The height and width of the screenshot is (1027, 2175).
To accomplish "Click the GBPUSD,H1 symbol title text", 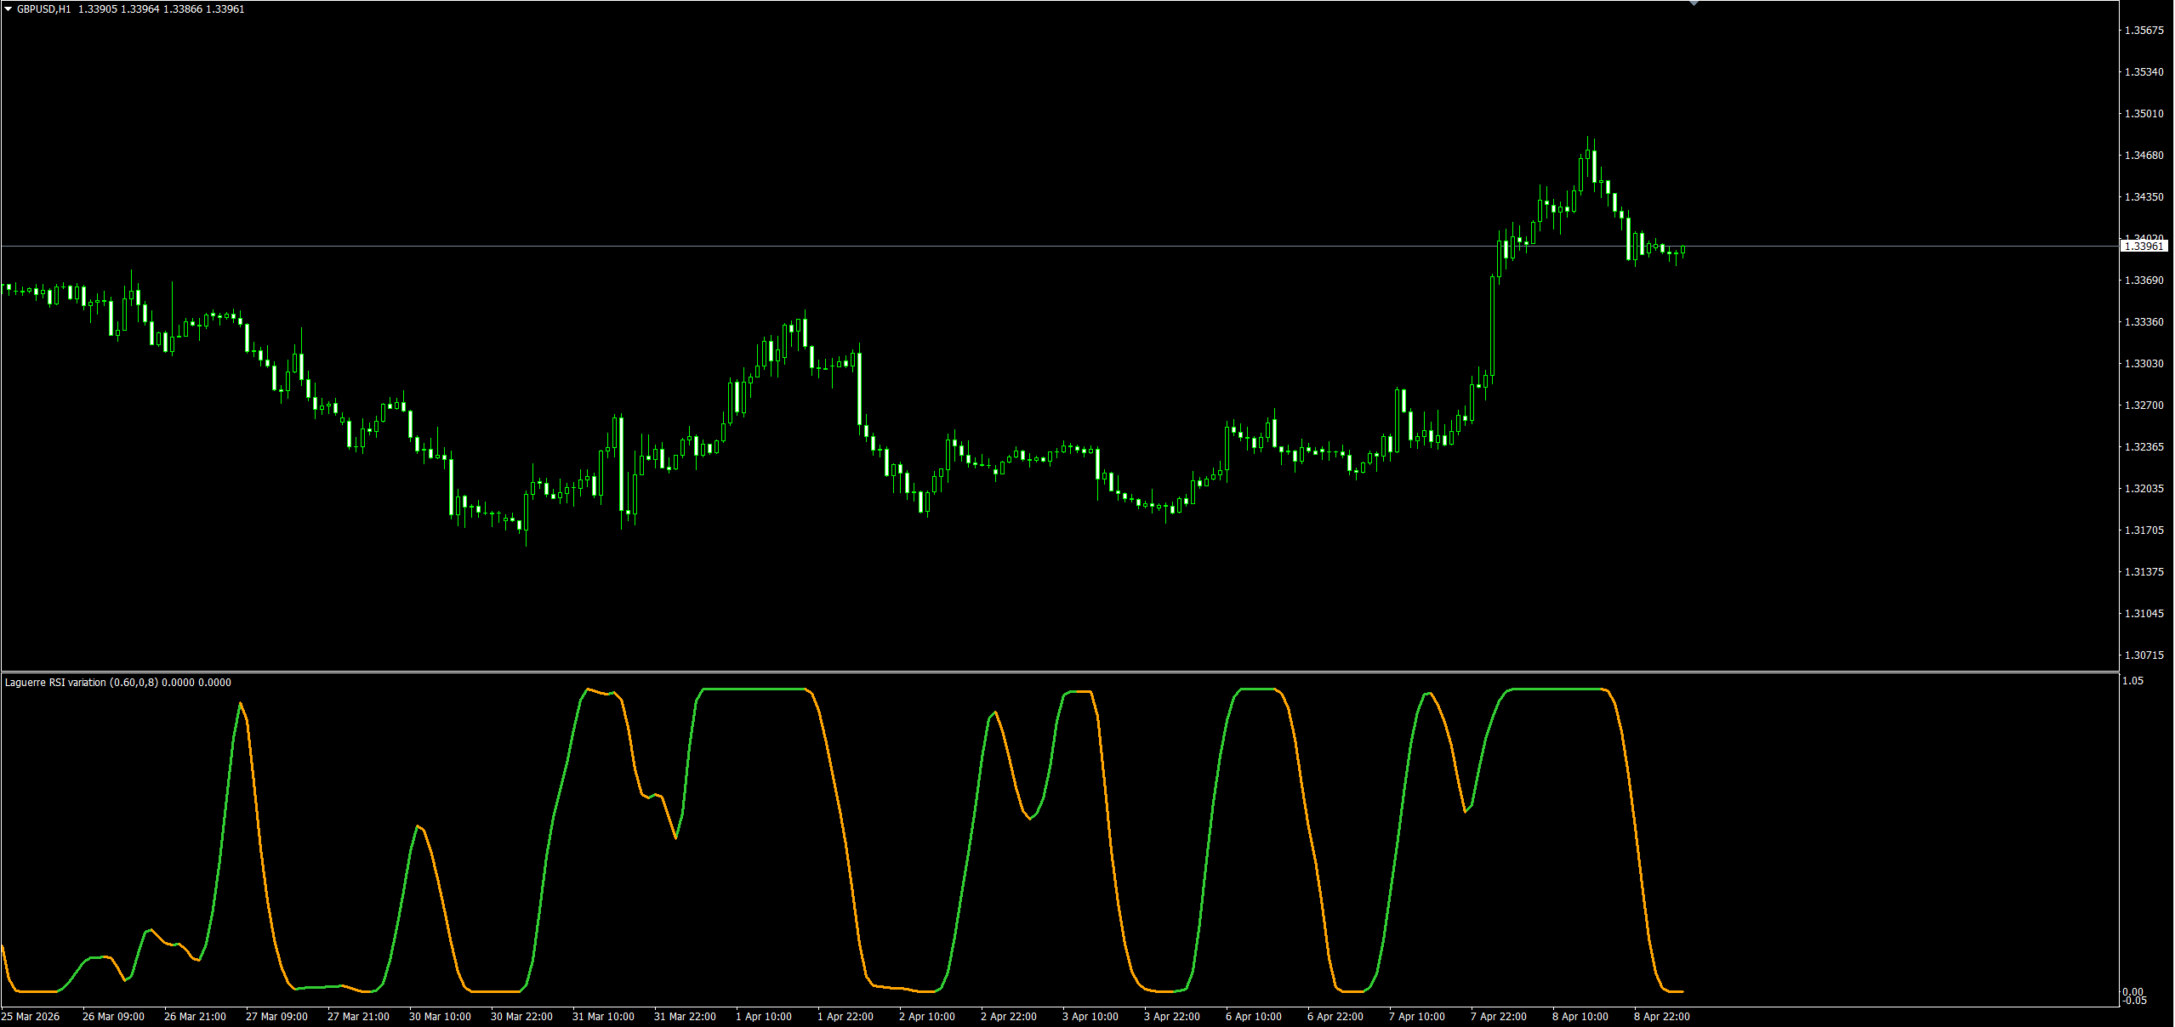I will pyautogui.click(x=44, y=9).
